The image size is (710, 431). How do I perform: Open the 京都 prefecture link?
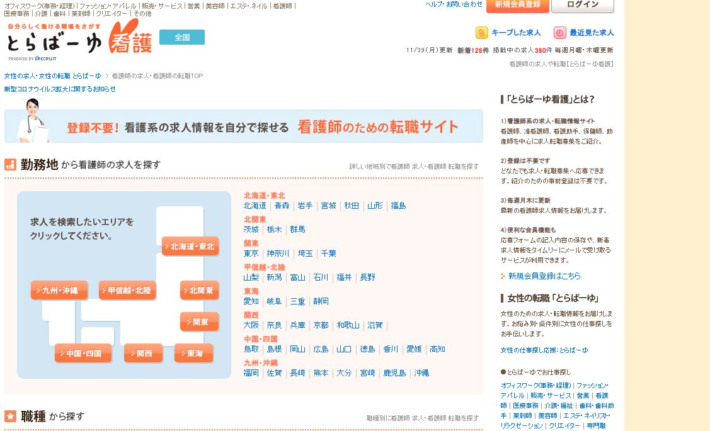pyautogui.click(x=321, y=326)
